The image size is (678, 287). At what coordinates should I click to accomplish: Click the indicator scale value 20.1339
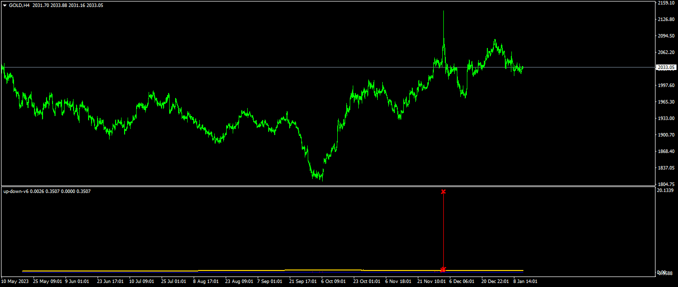tap(666, 190)
